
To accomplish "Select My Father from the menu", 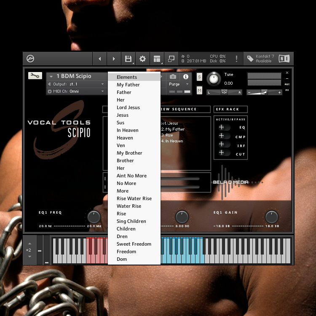I will point(134,85).
